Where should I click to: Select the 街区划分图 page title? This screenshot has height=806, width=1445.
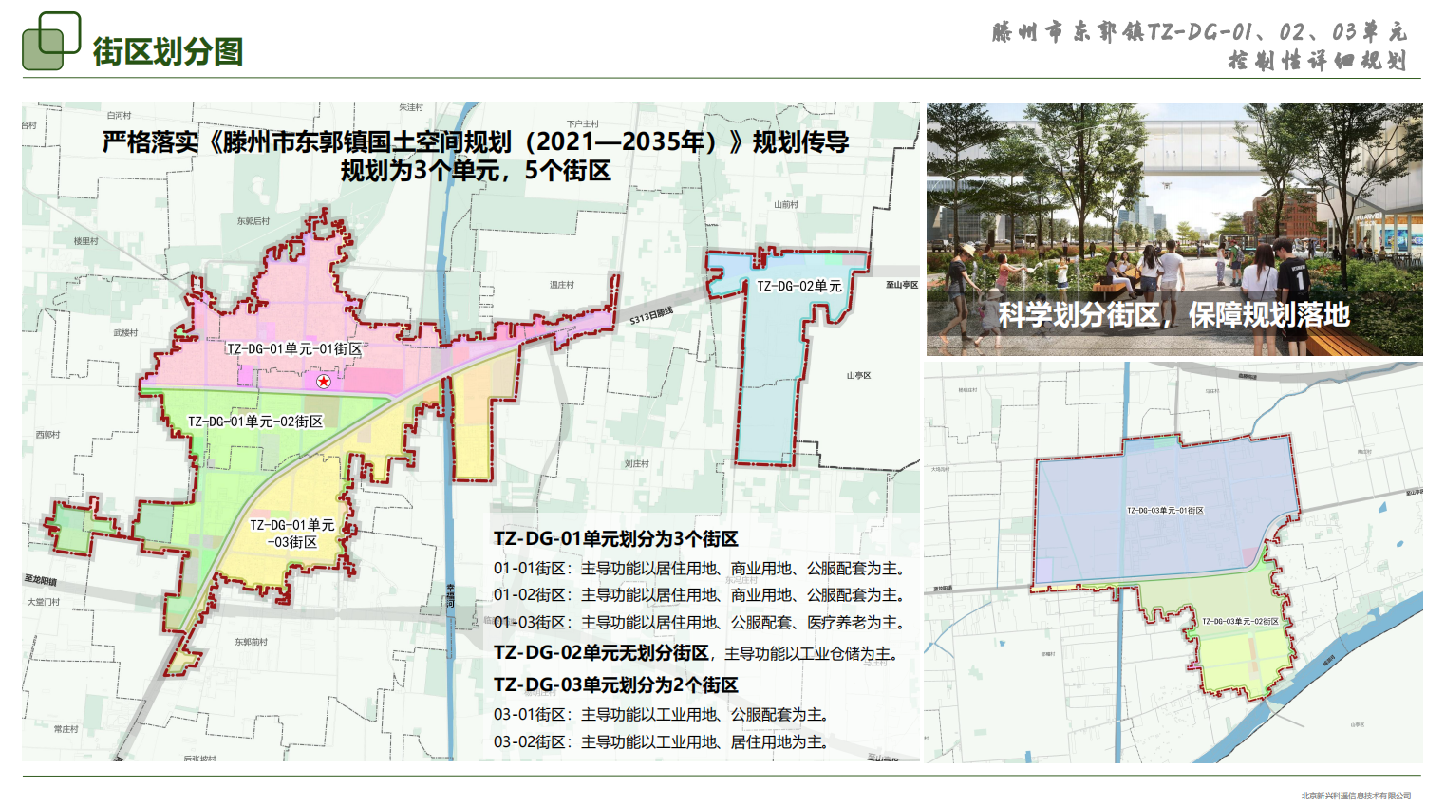click(x=168, y=51)
